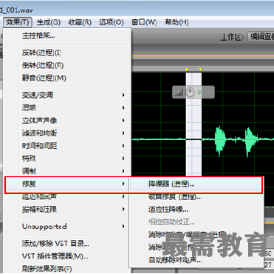274x274 pixels.
Task: Select 反转(进程)(I) menu entry
Action: coord(68,53)
